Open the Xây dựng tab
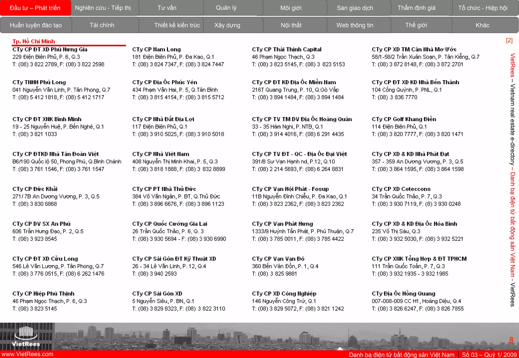 coord(233,25)
